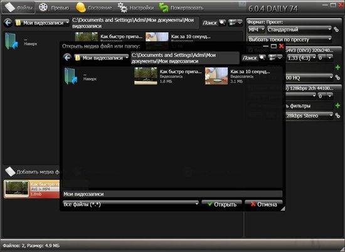Expand main window's view options chevron
This screenshot has height=252, width=345.
click(x=240, y=23)
